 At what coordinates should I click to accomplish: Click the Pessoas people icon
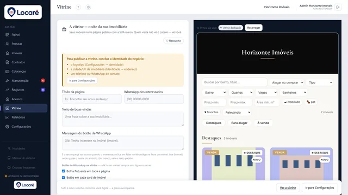click(7, 44)
